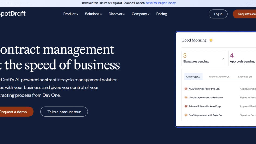Open the Discover dropdown menu
256x144 pixels.
tap(117, 14)
